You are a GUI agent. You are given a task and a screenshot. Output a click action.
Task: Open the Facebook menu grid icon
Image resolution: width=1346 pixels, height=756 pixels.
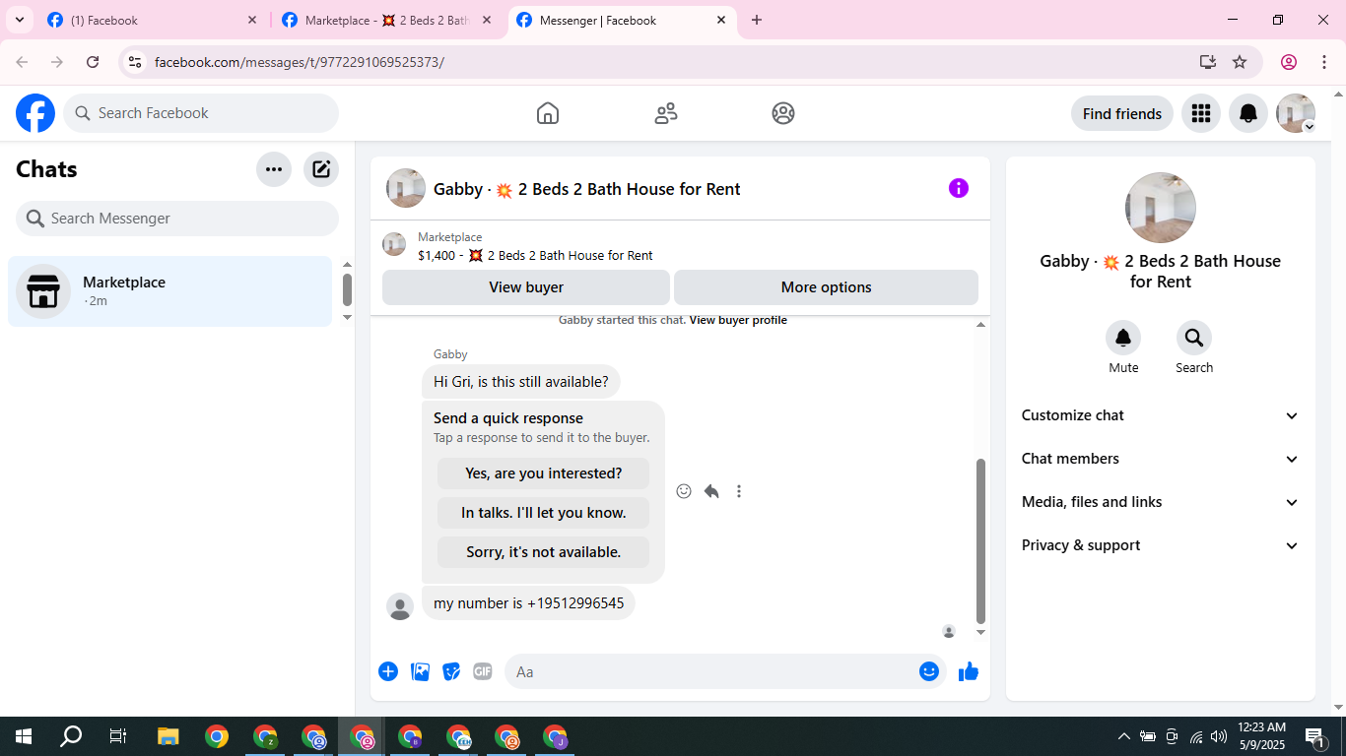(x=1200, y=113)
